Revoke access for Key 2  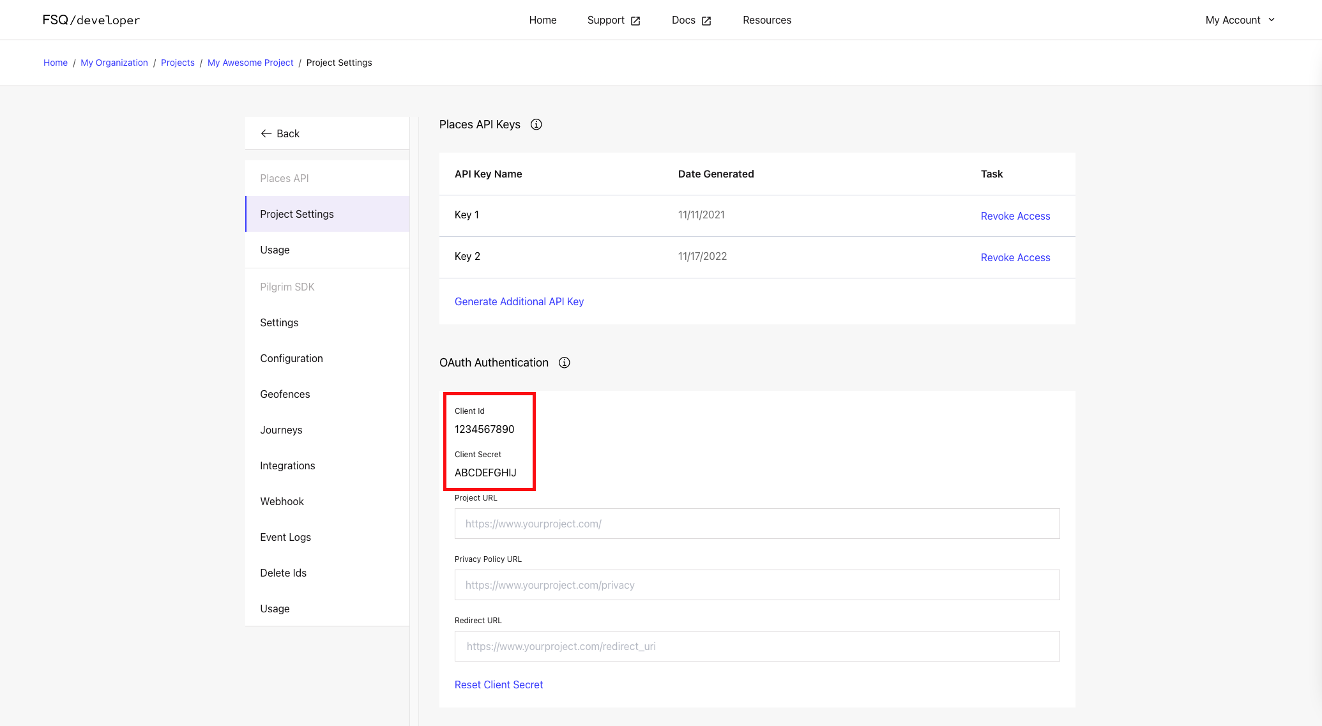coord(1015,257)
